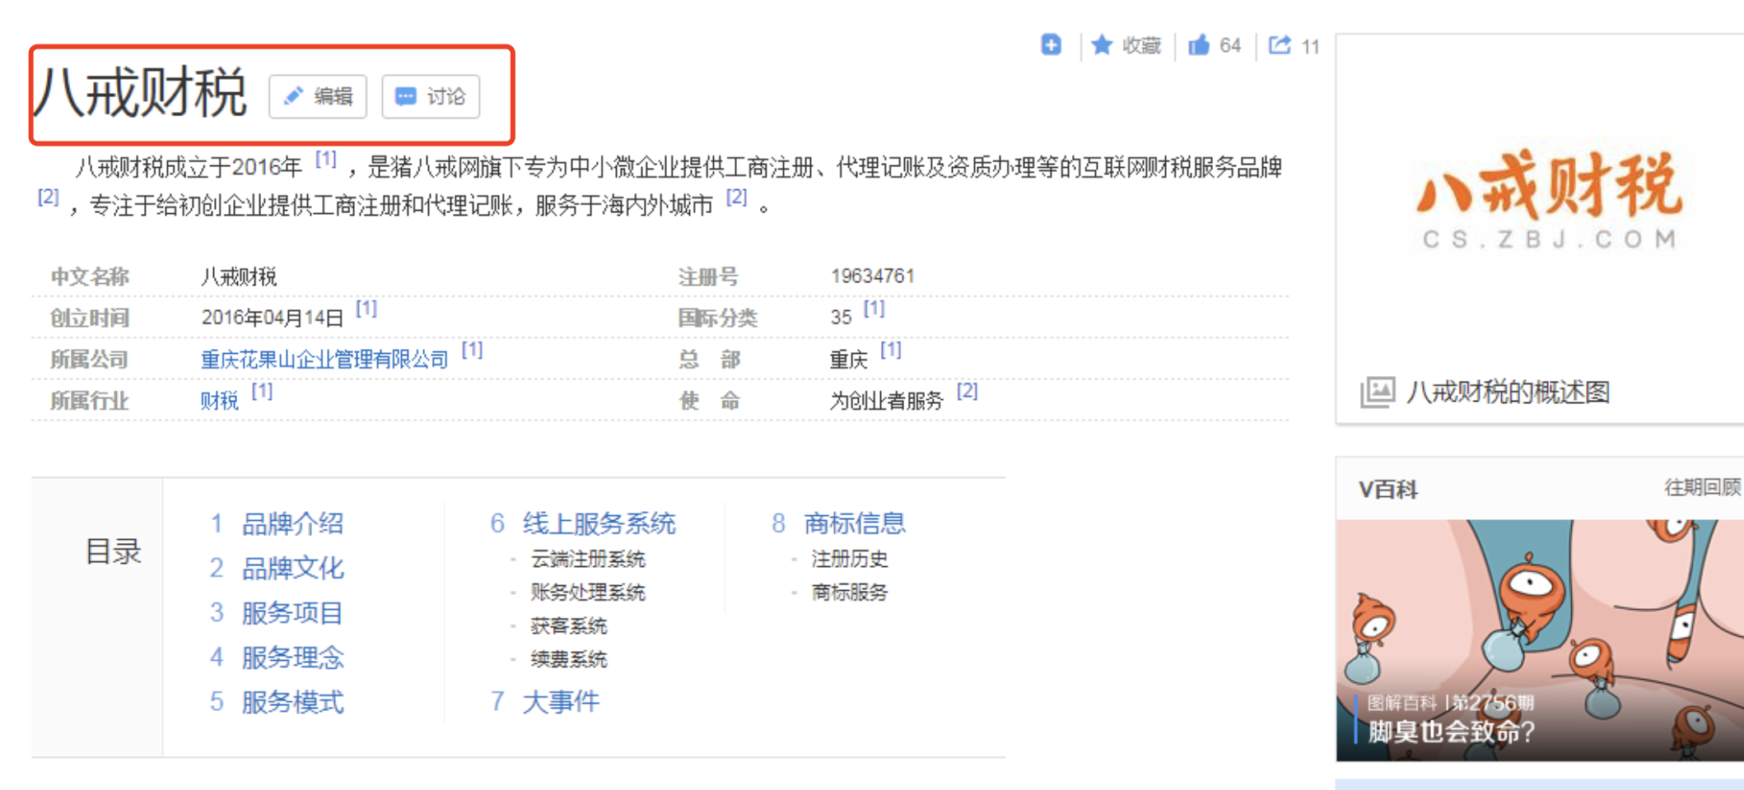Image resolution: width=1744 pixels, height=790 pixels.
Task: Go to section 8 商标信息
Action: [x=854, y=523]
